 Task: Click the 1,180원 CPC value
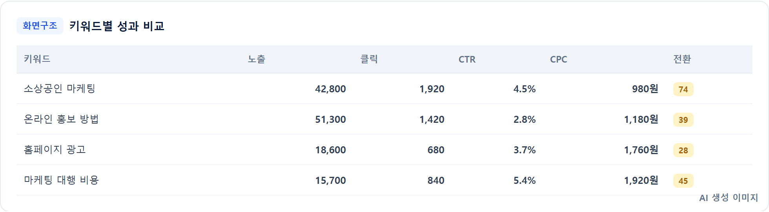[641, 119]
